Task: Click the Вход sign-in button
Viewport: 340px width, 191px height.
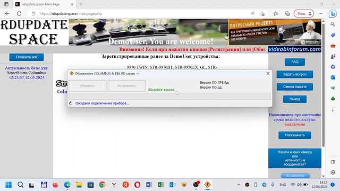Action: tap(304, 13)
